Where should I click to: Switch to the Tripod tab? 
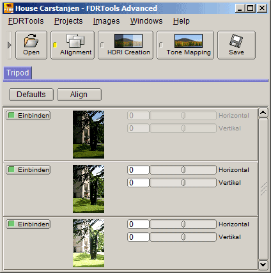[18, 73]
